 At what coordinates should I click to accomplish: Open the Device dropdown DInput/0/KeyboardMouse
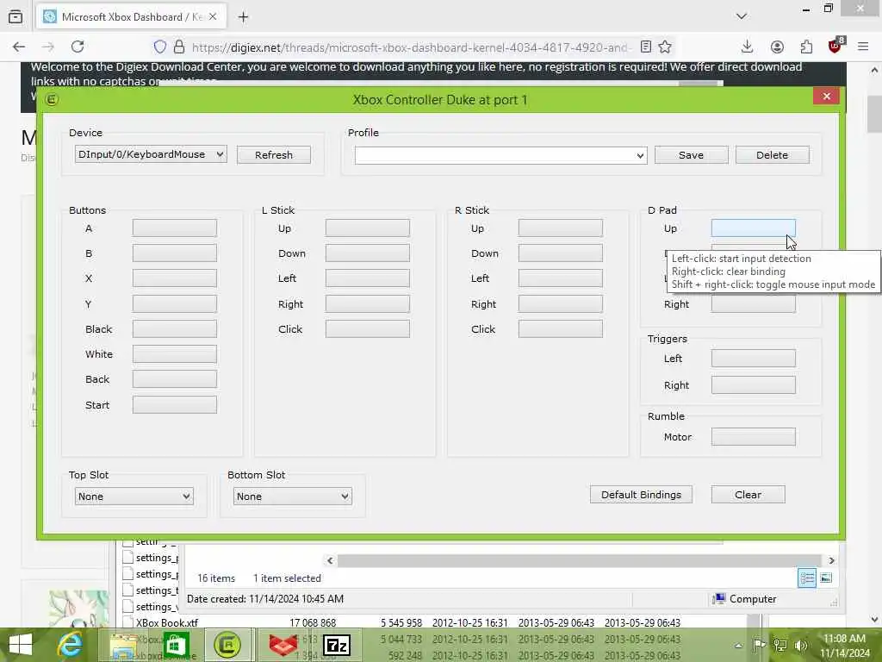[151, 154]
